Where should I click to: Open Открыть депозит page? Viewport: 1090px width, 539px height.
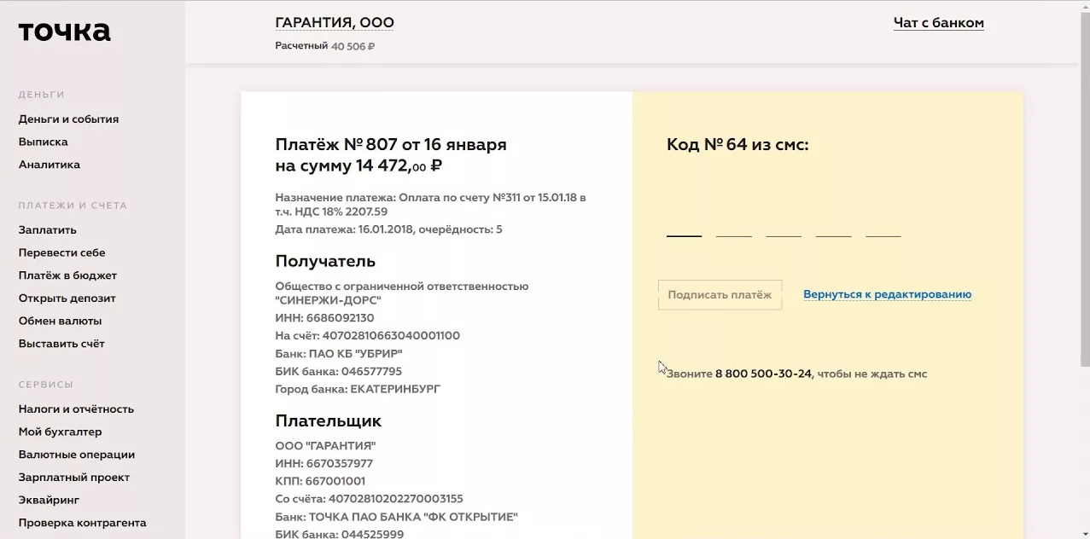tap(67, 298)
